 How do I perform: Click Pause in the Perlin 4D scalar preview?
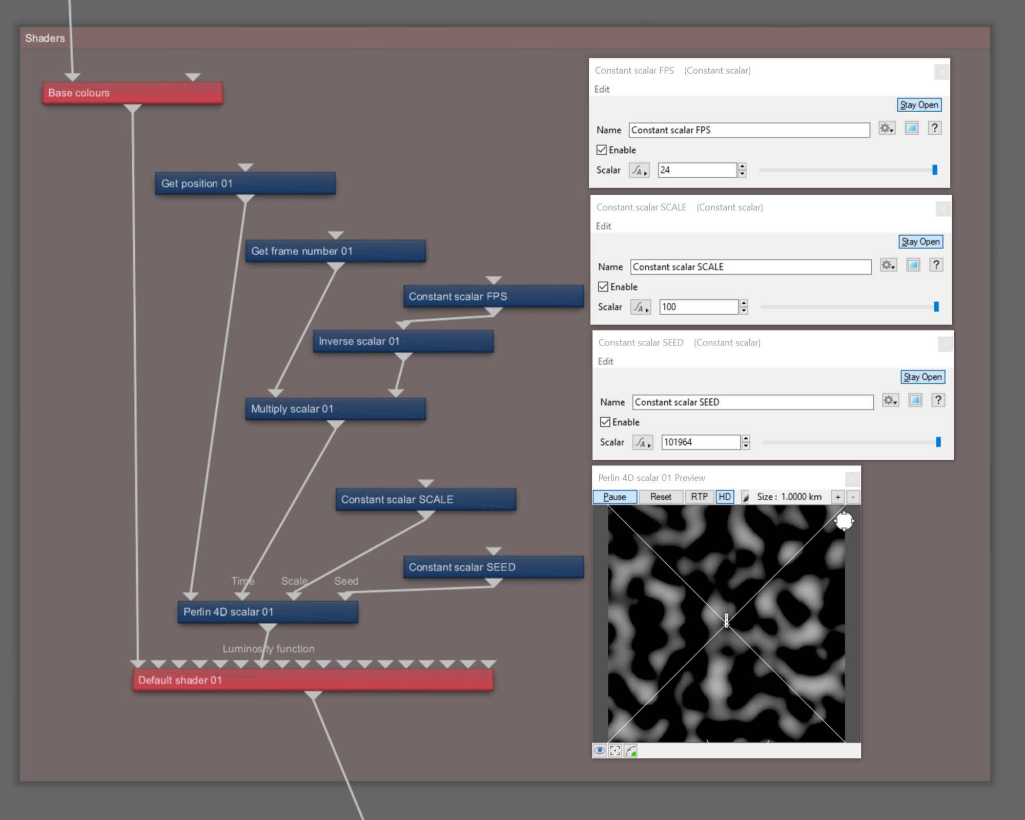[615, 497]
